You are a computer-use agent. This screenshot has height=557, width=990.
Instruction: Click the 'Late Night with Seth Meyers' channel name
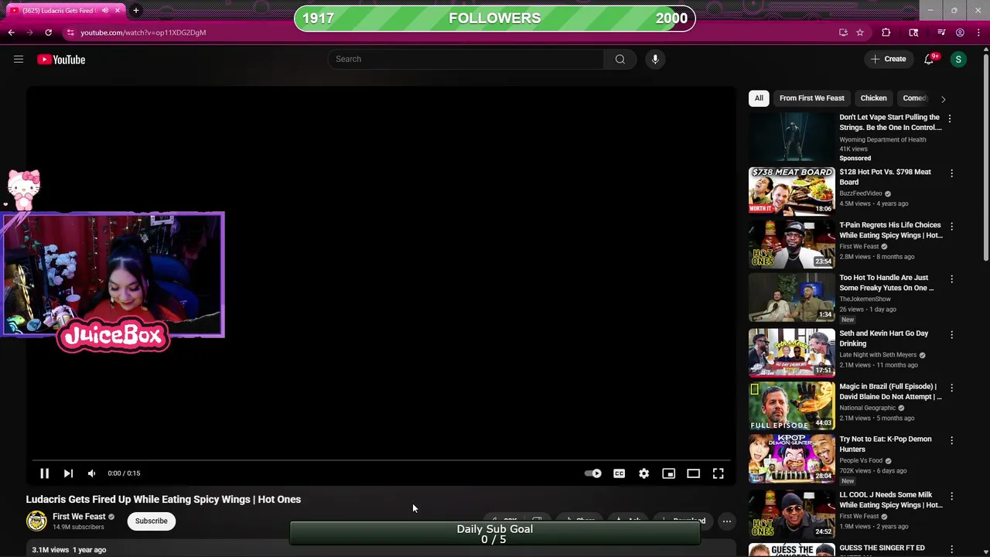point(878,355)
